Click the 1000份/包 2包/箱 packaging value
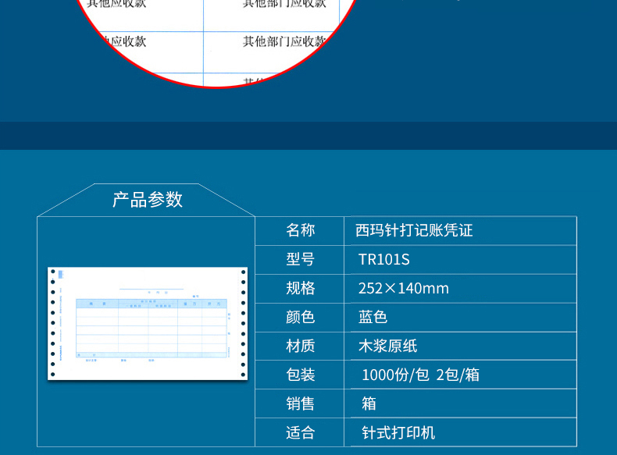617x455 pixels. coord(420,375)
